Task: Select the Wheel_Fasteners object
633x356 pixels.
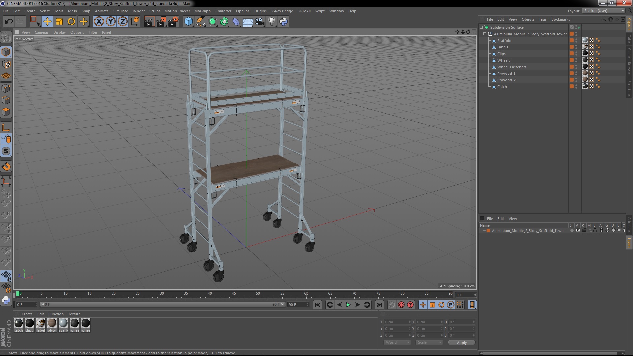Action: pos(512,67)
